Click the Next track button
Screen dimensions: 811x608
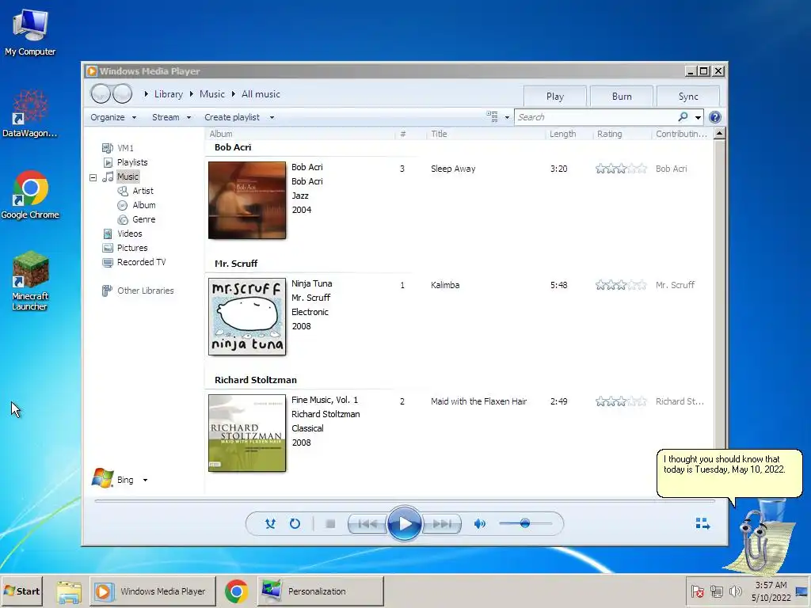(442, 524)
